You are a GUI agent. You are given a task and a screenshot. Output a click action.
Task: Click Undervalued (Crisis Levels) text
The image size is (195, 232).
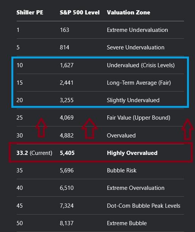[x=141, y=65]
